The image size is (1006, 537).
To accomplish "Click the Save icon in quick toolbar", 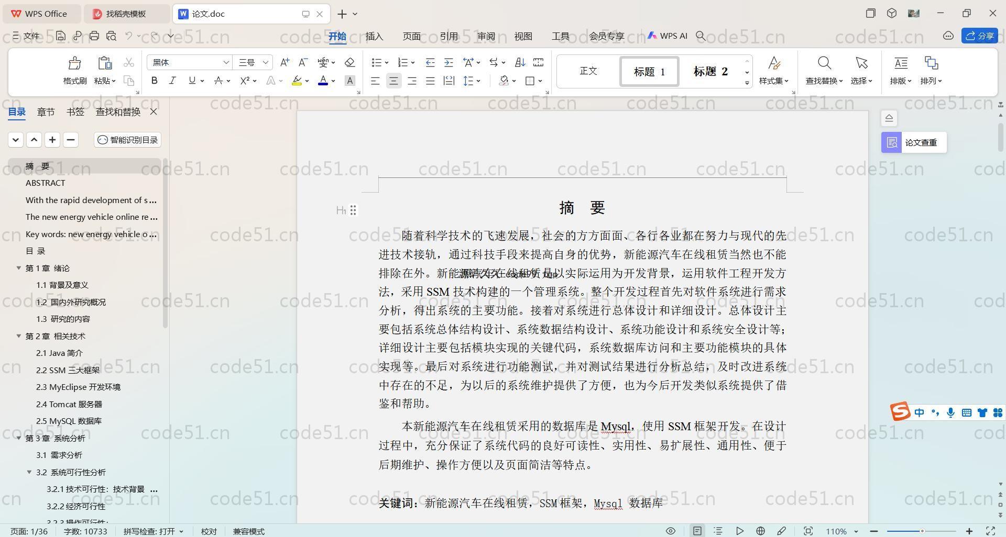I will [61, 36].
